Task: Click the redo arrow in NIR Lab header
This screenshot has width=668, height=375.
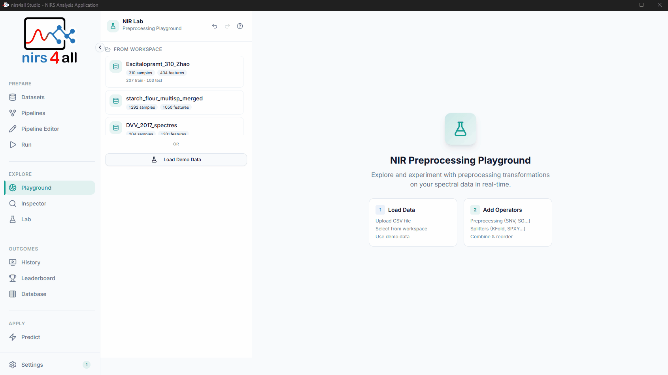Action: 227,26
